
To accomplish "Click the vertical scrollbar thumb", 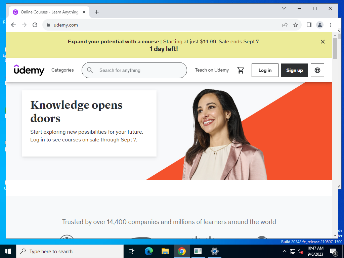I will (335, 48).
